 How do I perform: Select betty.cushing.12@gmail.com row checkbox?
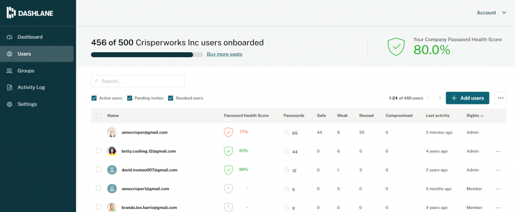pos(99,151)
